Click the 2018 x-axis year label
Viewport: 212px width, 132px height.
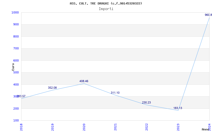pyautogui.click(x=21, y=127)
